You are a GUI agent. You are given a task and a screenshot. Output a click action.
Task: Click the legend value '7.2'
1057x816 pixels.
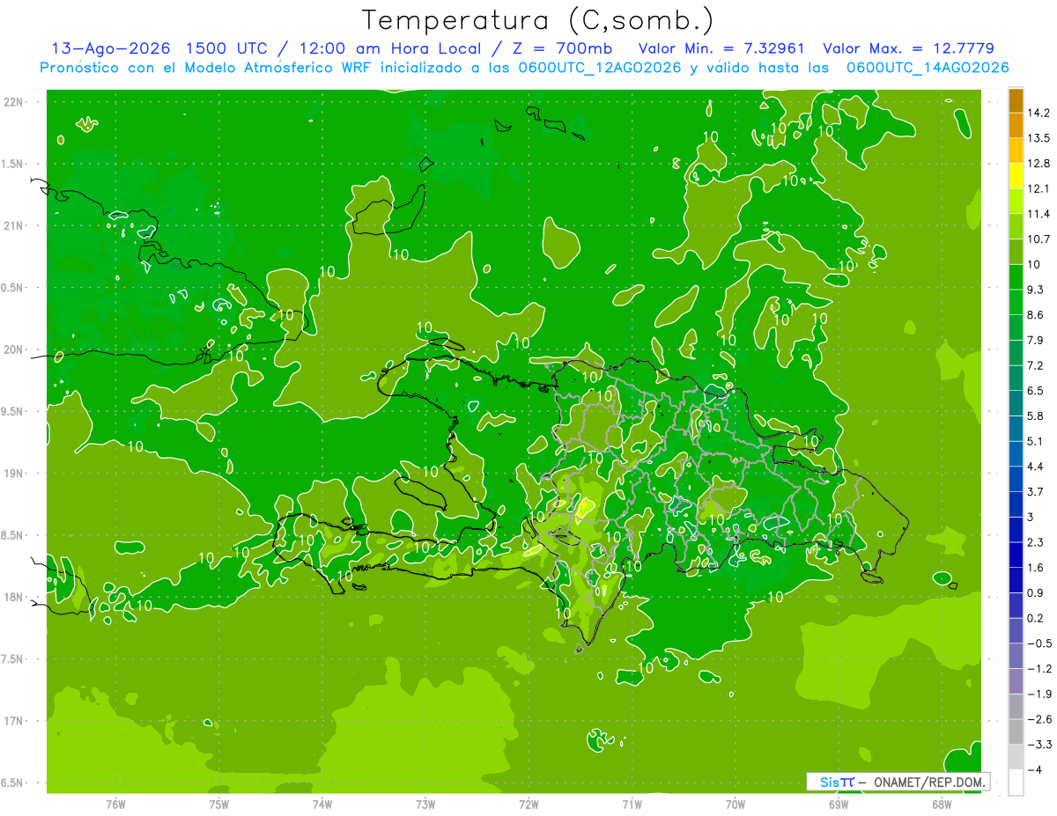(x=1036, y=365)
